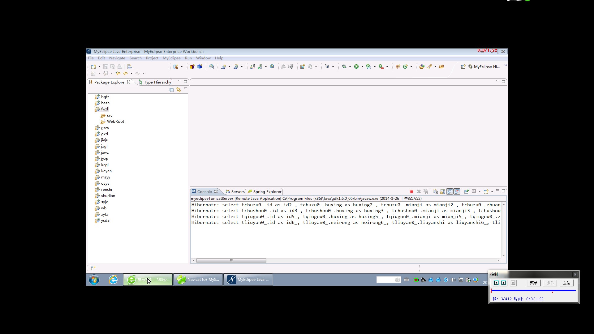Click the Debug bug icon
This screenshot has height=334, width=594.
click(x=344, y=66)
